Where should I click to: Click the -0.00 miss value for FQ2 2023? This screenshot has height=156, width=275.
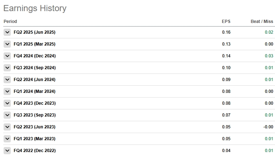[268, 127]
